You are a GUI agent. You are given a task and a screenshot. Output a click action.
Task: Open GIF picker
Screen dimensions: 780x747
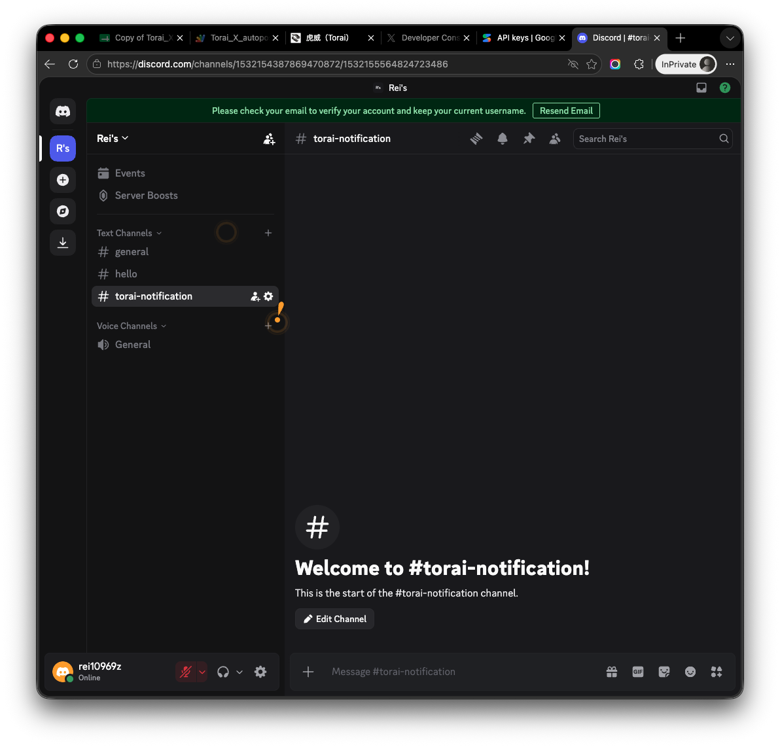[x=638, y=672]
